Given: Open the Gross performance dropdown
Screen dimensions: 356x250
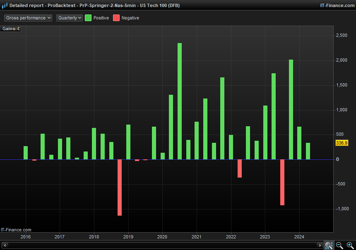Looking at the screenshot, I should coord(28,18).
